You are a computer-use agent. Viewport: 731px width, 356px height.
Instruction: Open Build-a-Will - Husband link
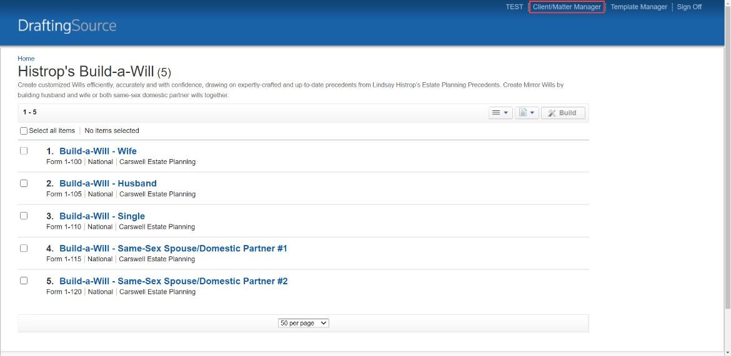[x=107, y=183]
